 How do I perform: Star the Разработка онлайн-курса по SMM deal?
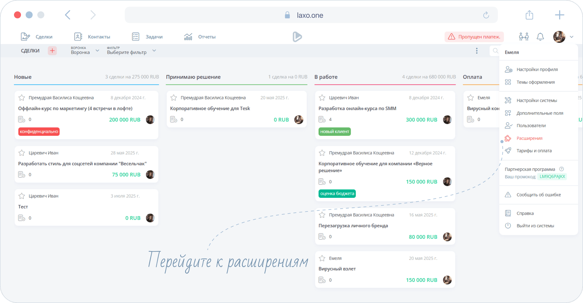(x=322, y=98)
